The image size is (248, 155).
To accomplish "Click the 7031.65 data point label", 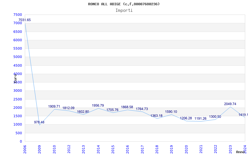I will [25, 20].
